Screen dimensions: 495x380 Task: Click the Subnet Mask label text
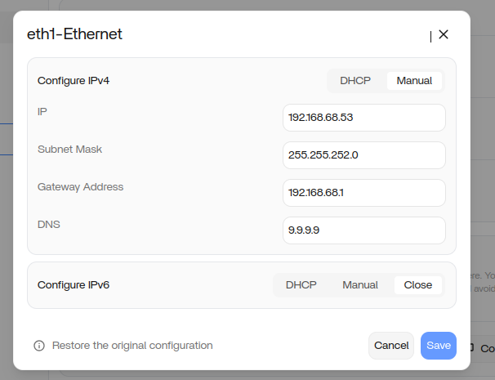(x=69, y=149)
